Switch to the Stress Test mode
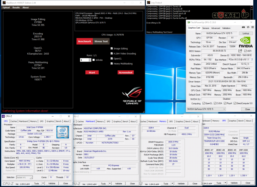Image resolution: width=257 pixels, height=187 pixels. [x=101, y=41]
